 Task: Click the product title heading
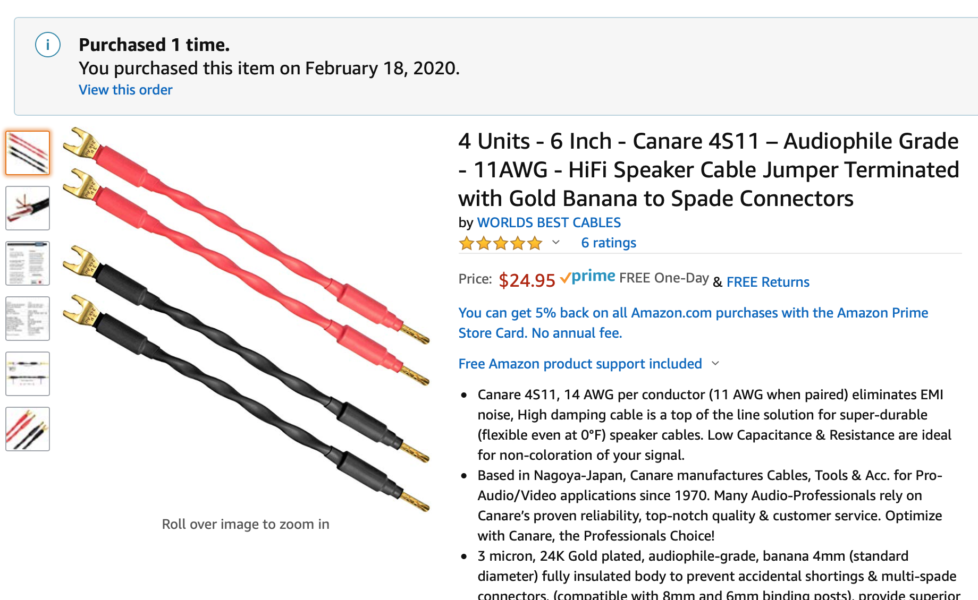coord(709,170)
